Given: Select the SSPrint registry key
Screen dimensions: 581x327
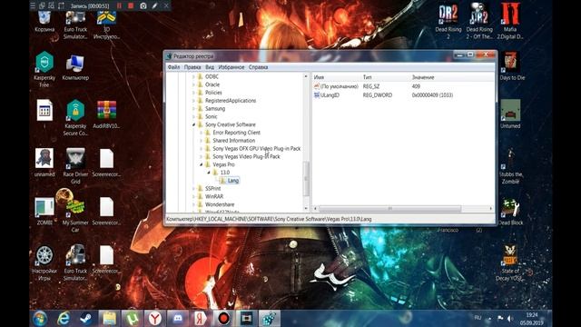Looking at the screenshot, I should pyautogui.click(x=212, y=189).
